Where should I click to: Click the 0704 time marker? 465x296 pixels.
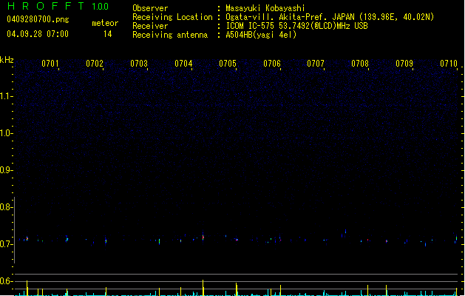tap(183, 64)
